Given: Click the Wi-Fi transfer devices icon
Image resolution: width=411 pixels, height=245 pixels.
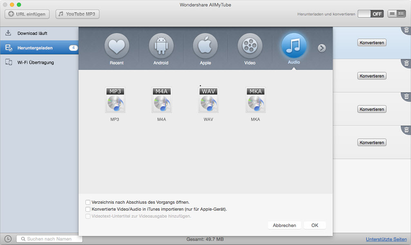Looking at the screenshot, I should [x=9, y=62].
